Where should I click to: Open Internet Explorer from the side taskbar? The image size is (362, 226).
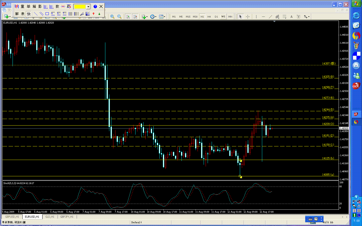pyautogui.click(x=356, y=16)
